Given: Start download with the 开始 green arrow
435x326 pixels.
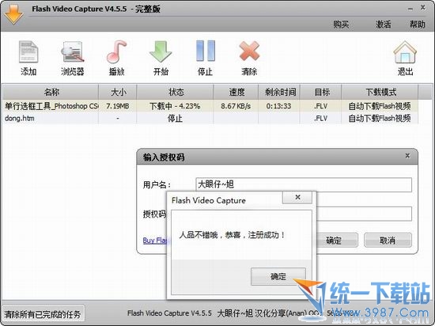Looking at the screenshot, I should 161,51.
